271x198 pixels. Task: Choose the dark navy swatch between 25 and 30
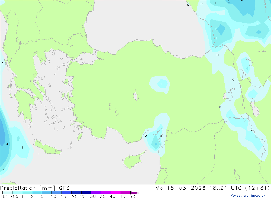tap(86, 193)
